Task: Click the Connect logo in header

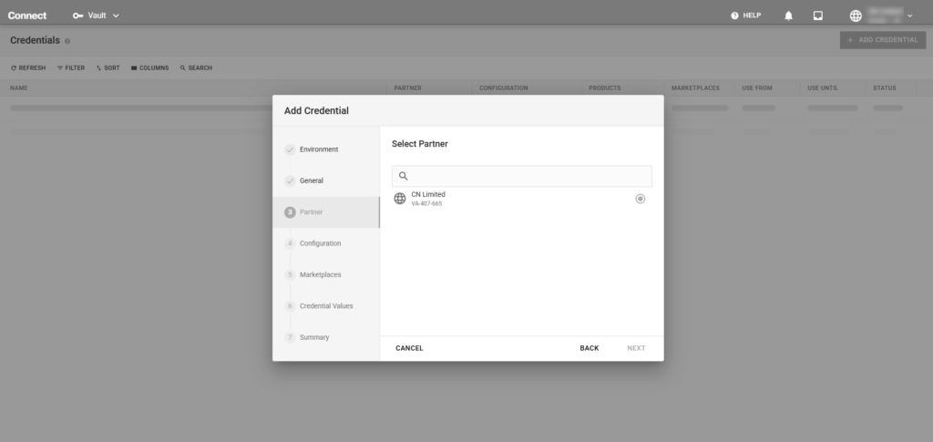Action: click(27, 15)
